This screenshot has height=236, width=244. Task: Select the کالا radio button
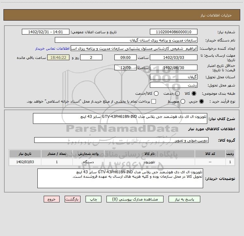pyautogui.click(x=194, y=93)
